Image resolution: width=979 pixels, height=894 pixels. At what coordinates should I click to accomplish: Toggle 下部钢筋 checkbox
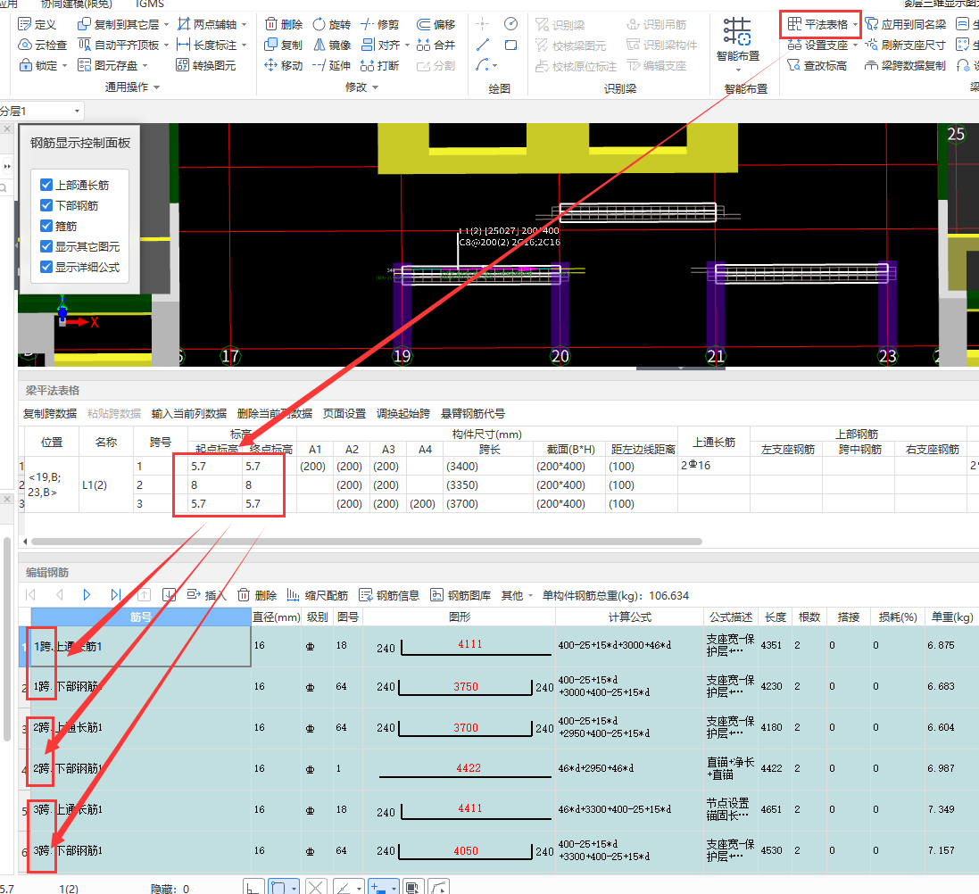coord(46,205)
